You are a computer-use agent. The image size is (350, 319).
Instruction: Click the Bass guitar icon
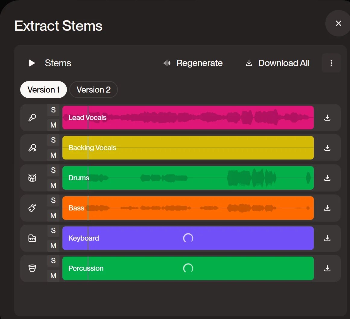pyautogui.click(x=32, y=208)
